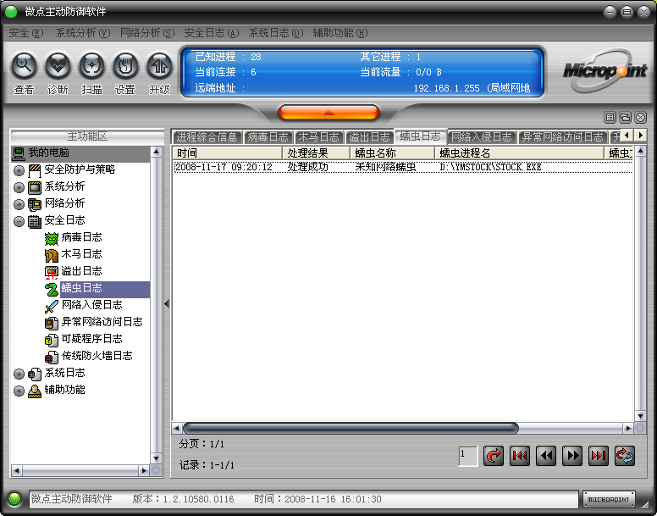The height and width of the screenshot is (516, 657).
Task: Switch to the 病毒日志 tab
Action: click(x=268, y=136)
